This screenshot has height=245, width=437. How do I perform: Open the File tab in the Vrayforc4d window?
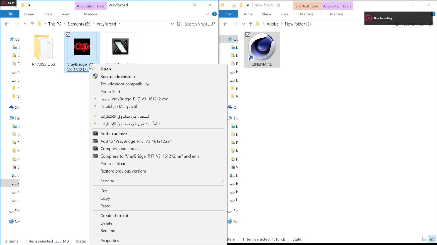click(x=10, y=14)
